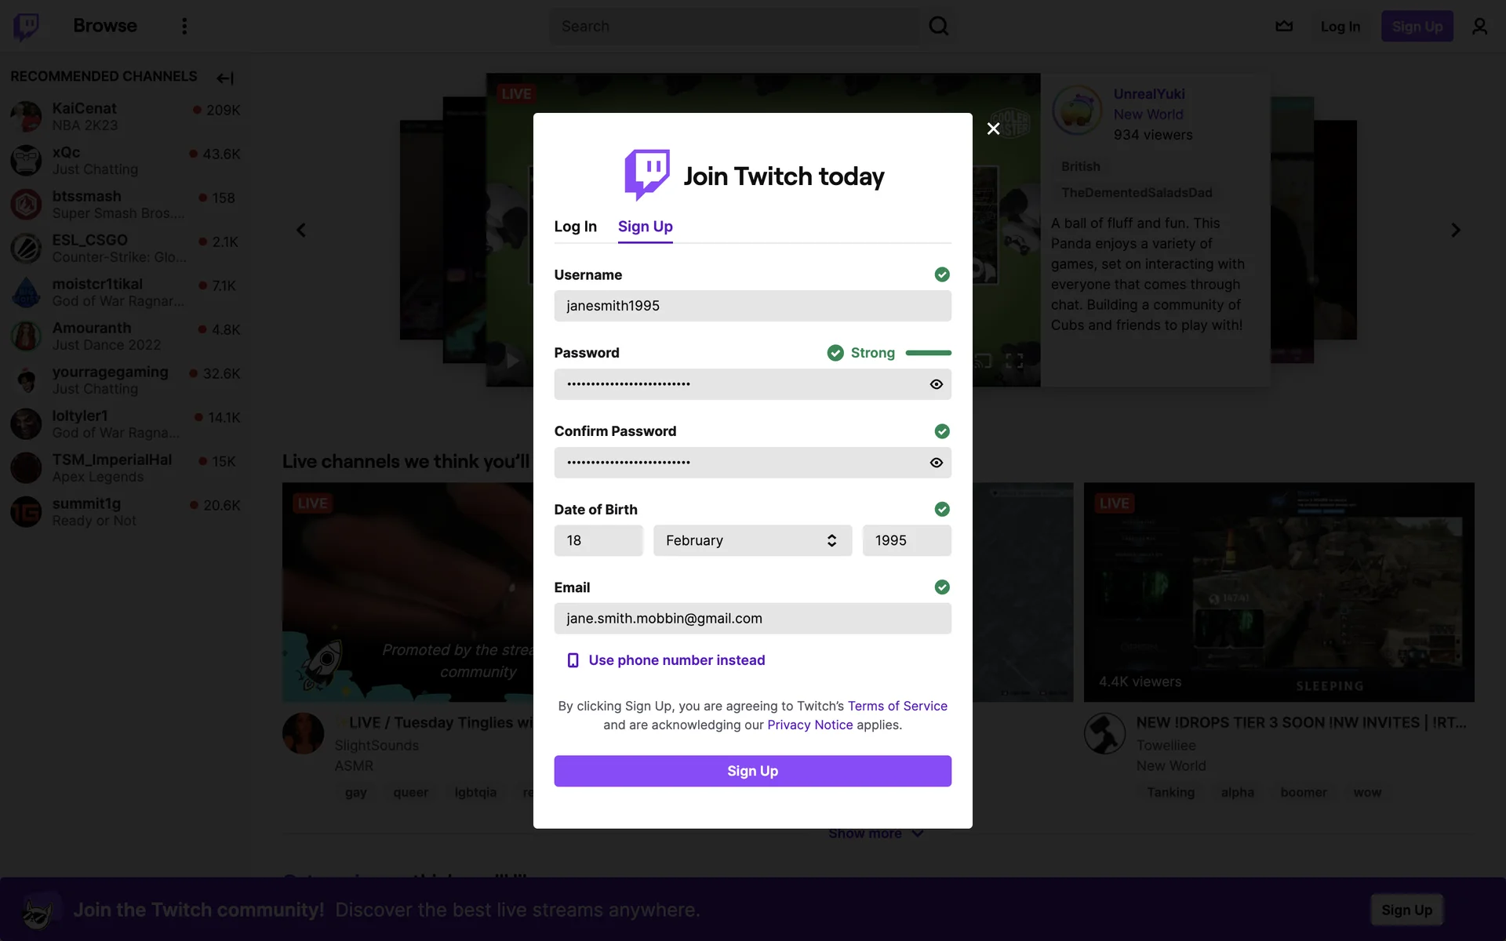Screen dimensions: 1506x941
Task: Click the Twitch logo home icon
Action: [27, 27]
